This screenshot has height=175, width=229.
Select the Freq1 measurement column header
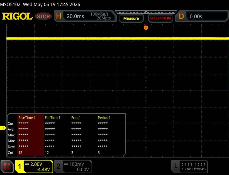pos(76,117)
